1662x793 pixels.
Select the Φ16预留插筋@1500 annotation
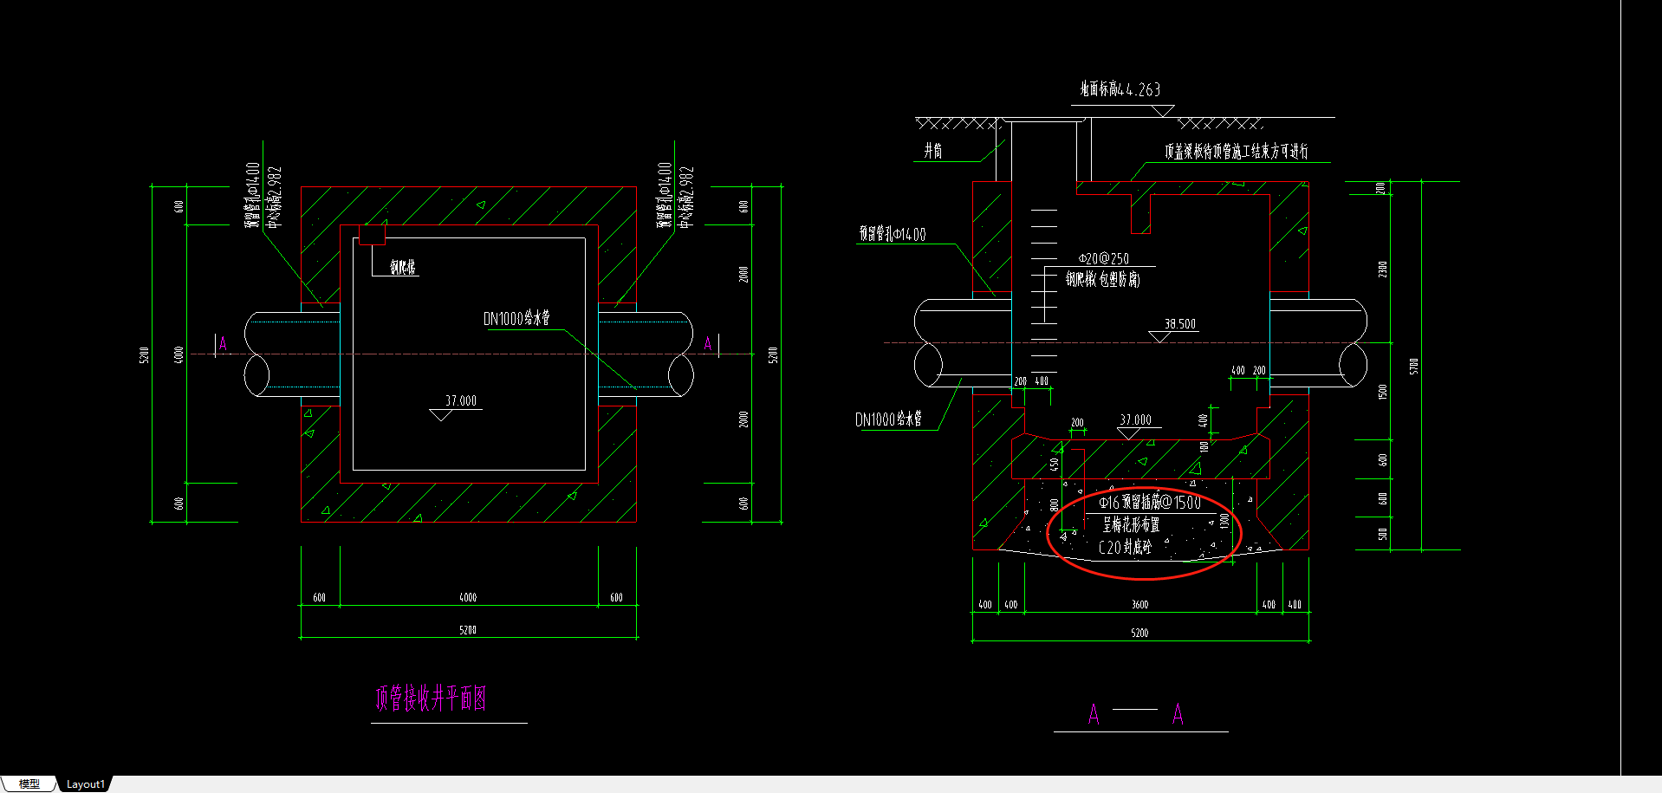(1150, 503)
